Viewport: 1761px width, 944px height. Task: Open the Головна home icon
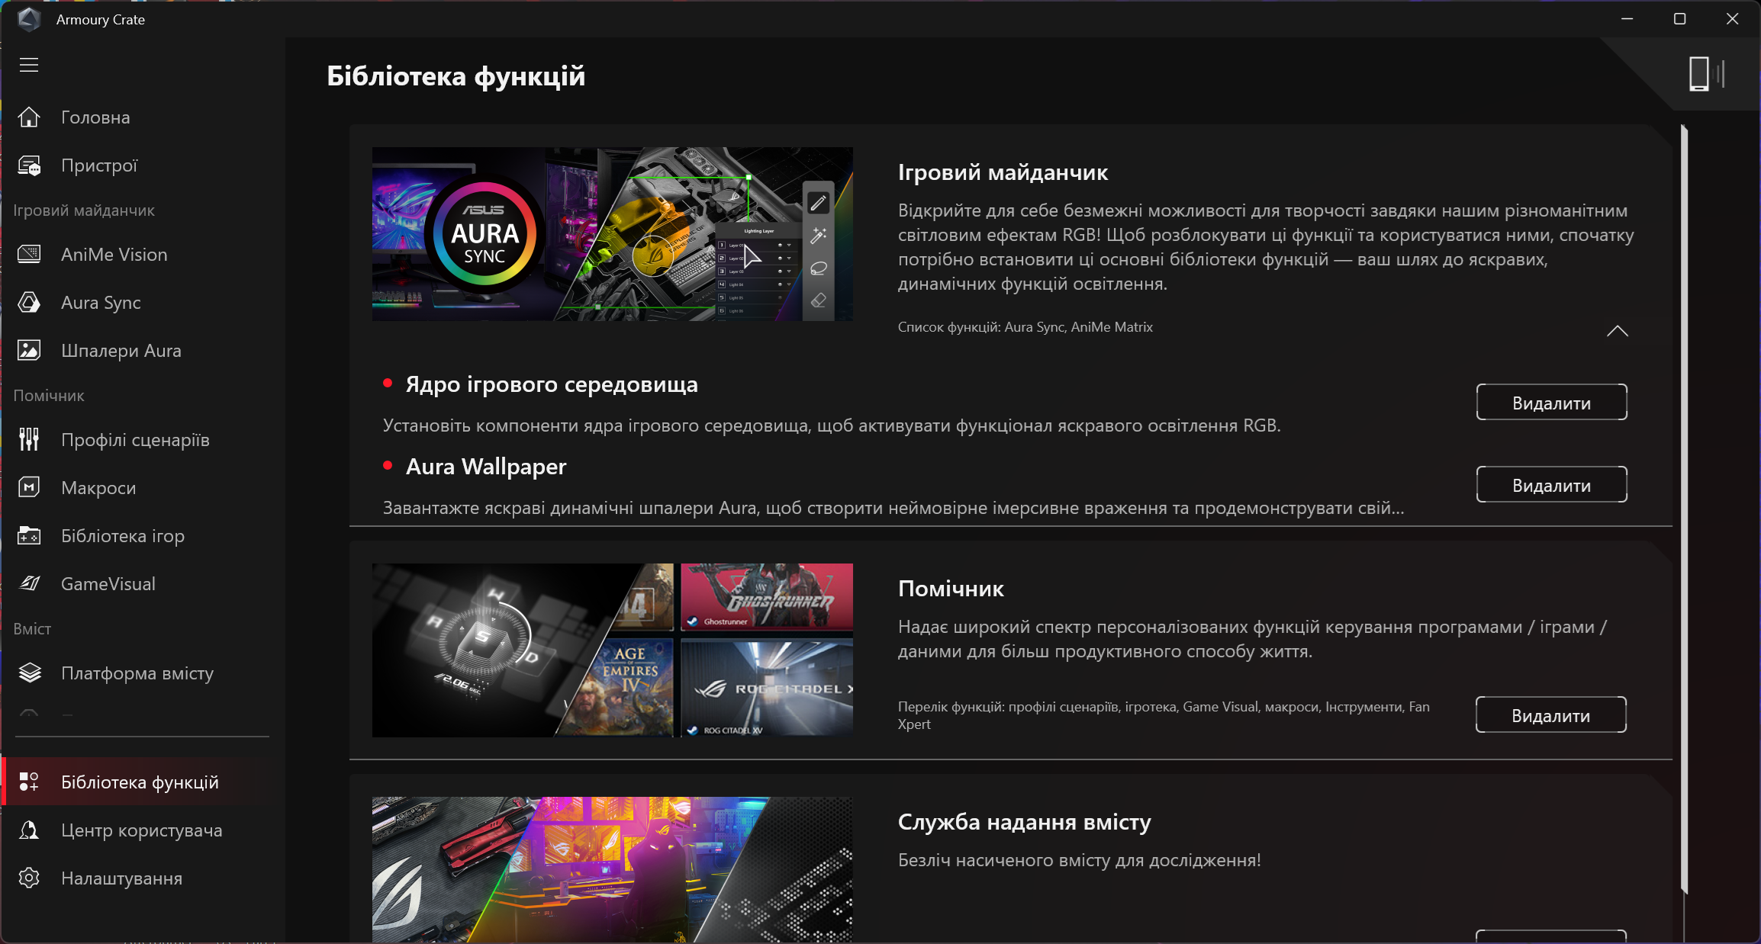pos(29,117)
